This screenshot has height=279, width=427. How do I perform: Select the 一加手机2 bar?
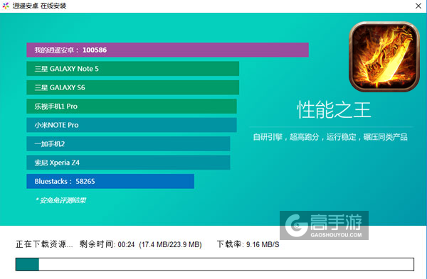click(x=128, y=143)
